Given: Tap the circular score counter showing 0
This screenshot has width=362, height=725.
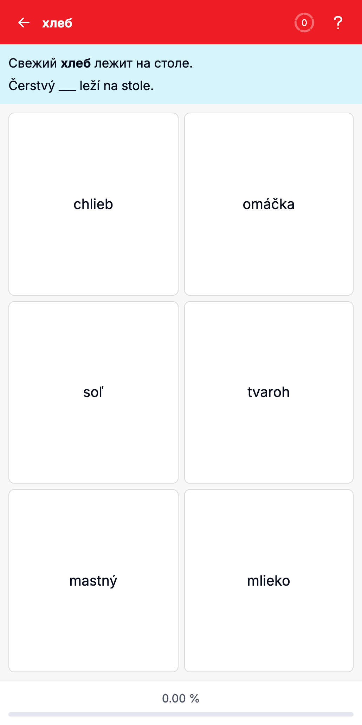Looking at the screenshot, I should 304,23.
